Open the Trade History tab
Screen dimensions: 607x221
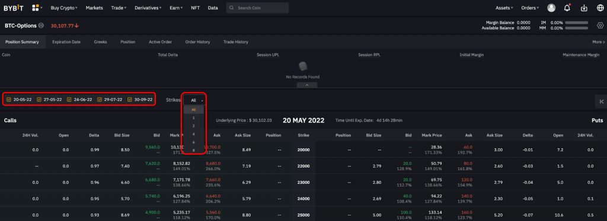click(x=236, y=41)
